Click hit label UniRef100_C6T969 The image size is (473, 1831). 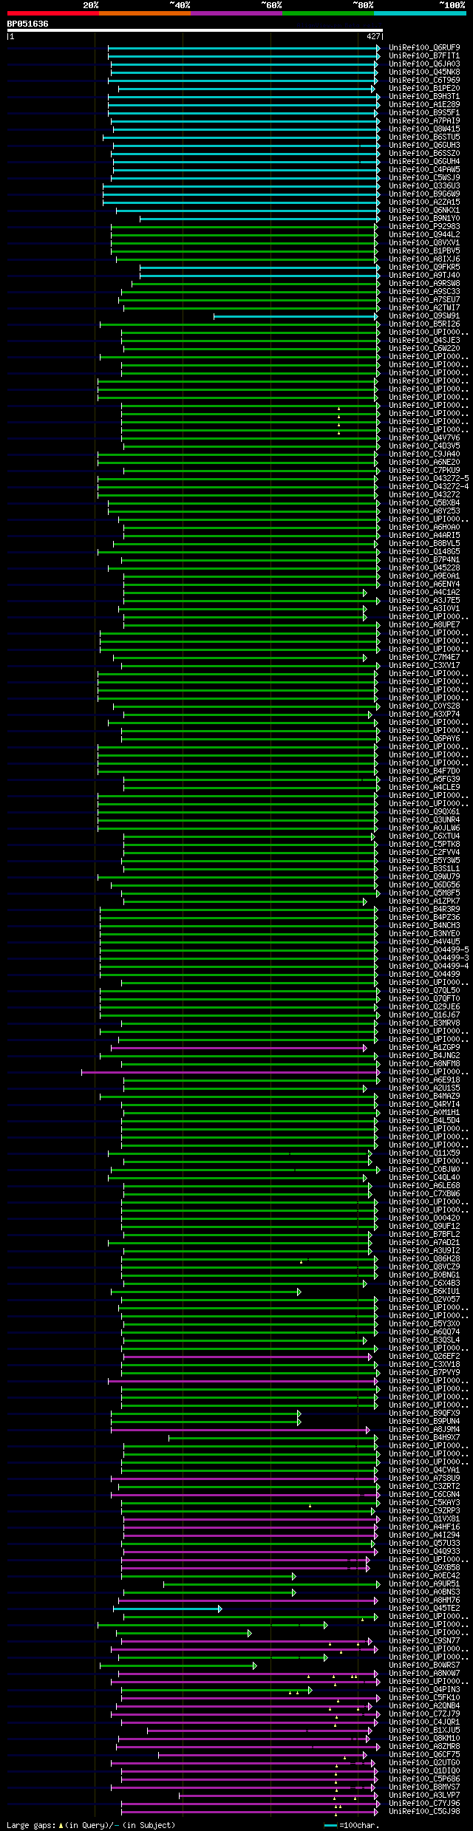point(424,80)
